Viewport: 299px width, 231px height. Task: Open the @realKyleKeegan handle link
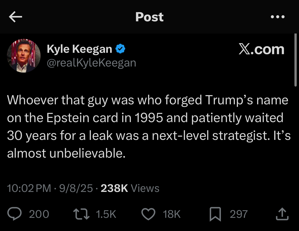91,63
